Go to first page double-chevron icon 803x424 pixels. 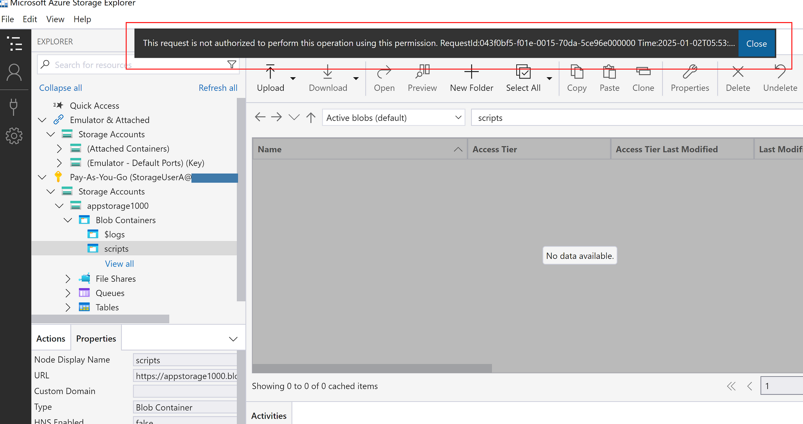(731, 386)
